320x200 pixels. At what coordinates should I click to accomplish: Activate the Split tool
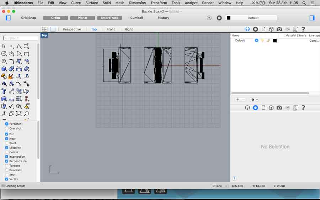point(27,76)
